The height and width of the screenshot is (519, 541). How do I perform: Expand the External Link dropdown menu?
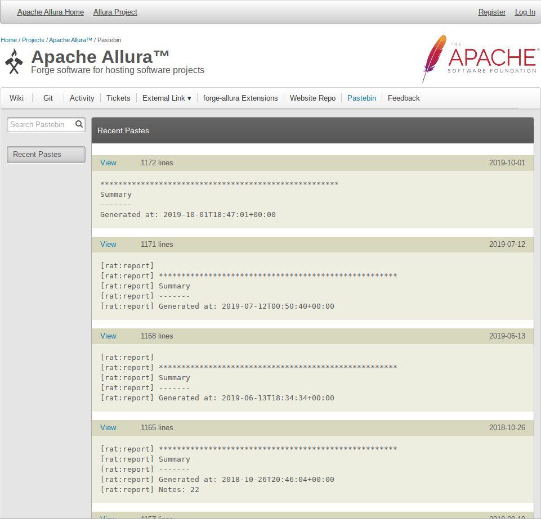tap(167, 98)
